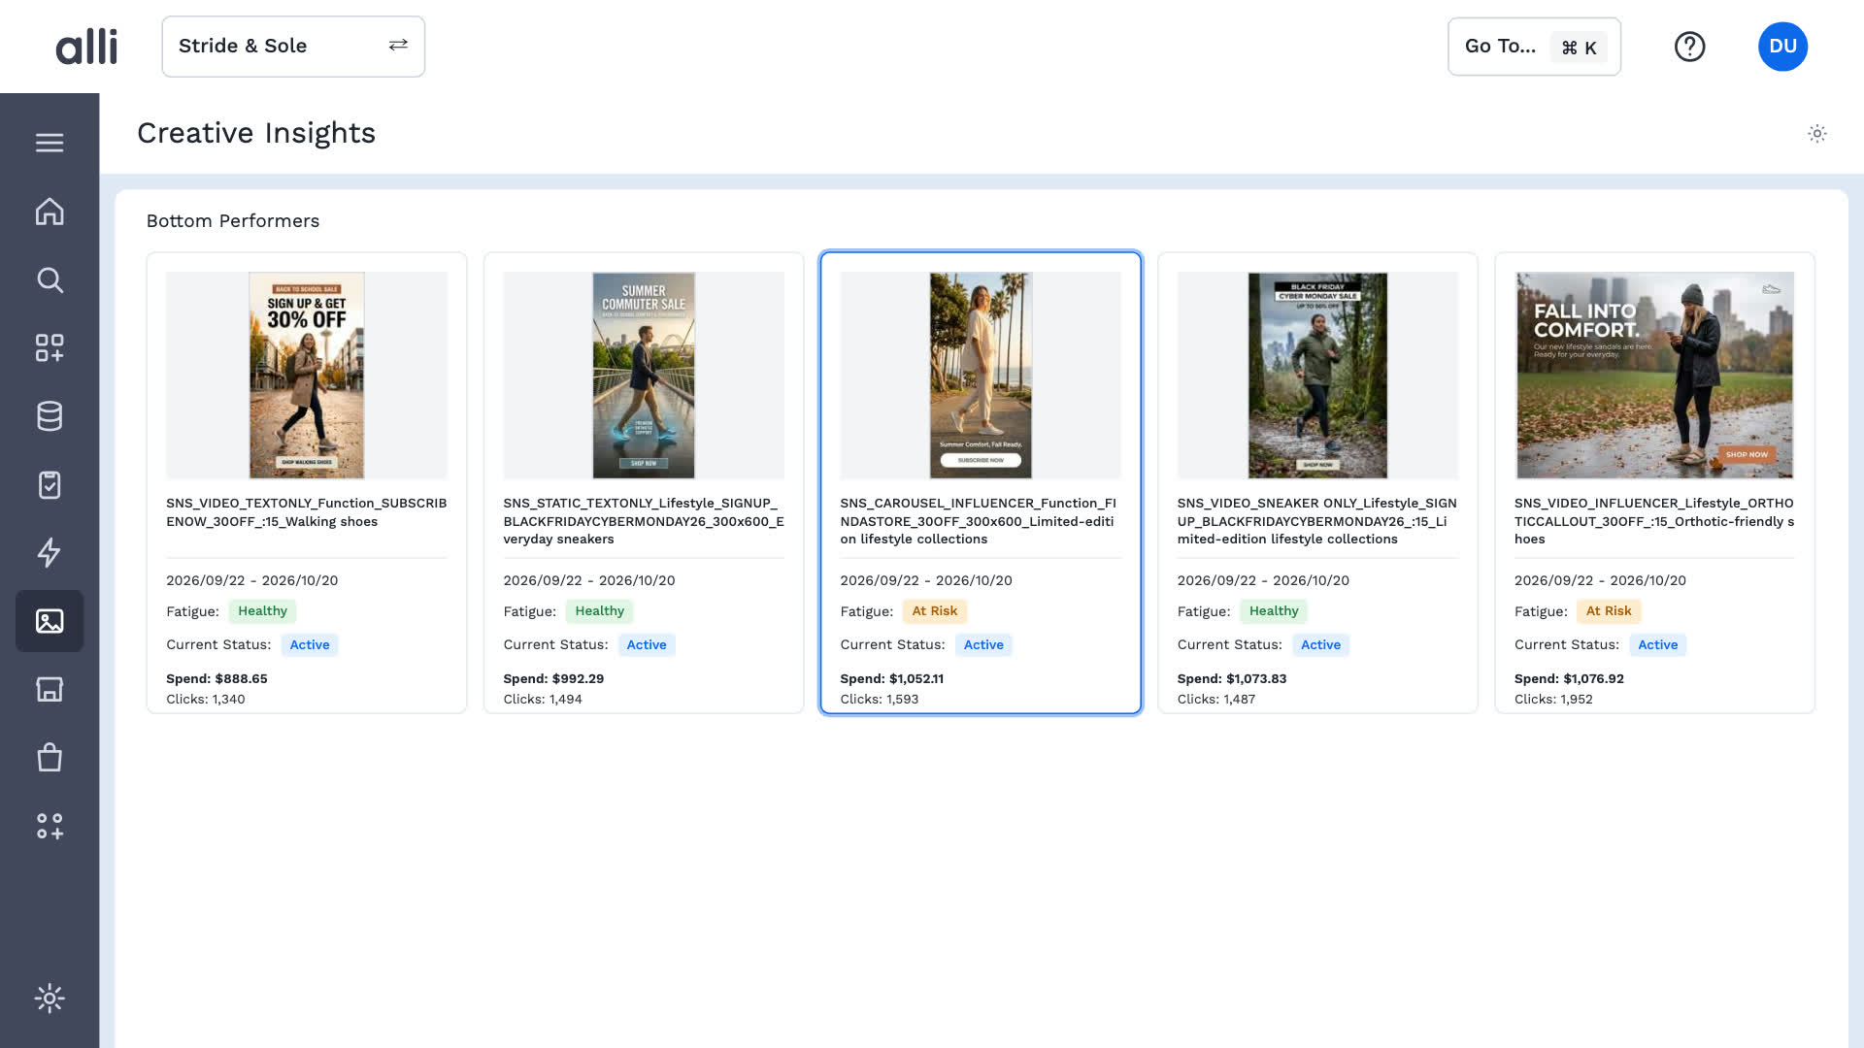Open the DU user avatar menu

[1782, 47]
